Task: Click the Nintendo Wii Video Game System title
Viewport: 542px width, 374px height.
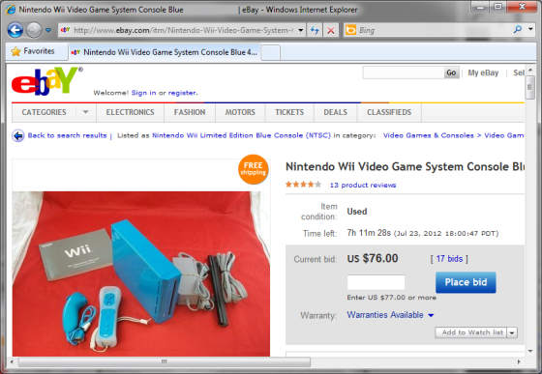Action: [405, 167]
